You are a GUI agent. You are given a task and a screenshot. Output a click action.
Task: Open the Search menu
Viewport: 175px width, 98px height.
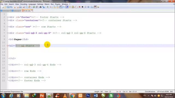pos(11,4)
